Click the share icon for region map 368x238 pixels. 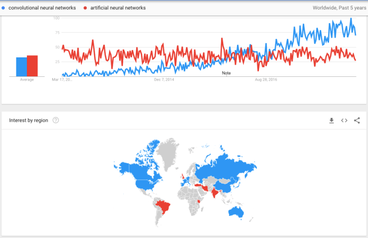point(357,121)
